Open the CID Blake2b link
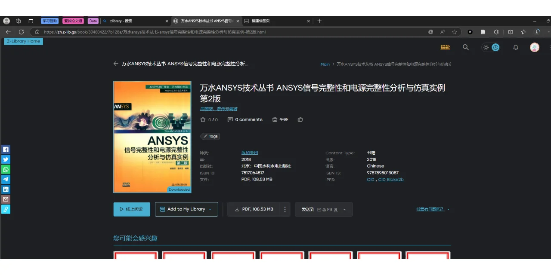This screenshot has height=275, width=551. point(391,180)
